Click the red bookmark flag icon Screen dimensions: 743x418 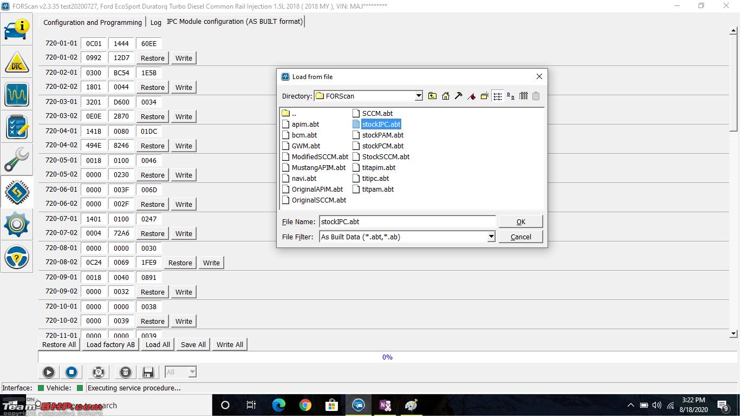coord(472,96)
